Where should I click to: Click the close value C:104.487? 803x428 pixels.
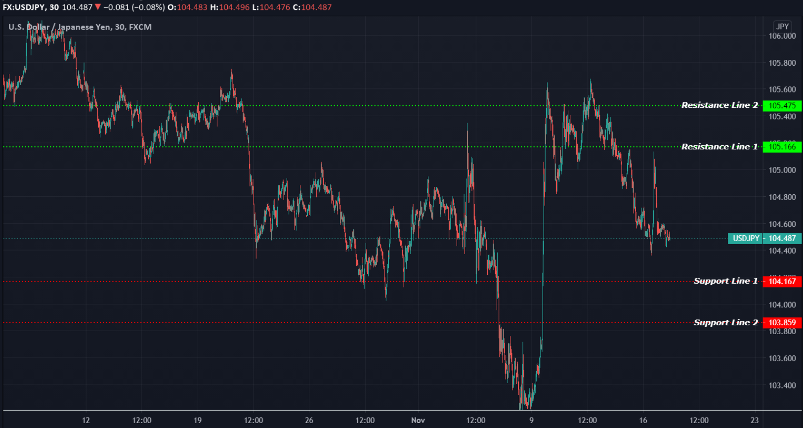point(312,7)
